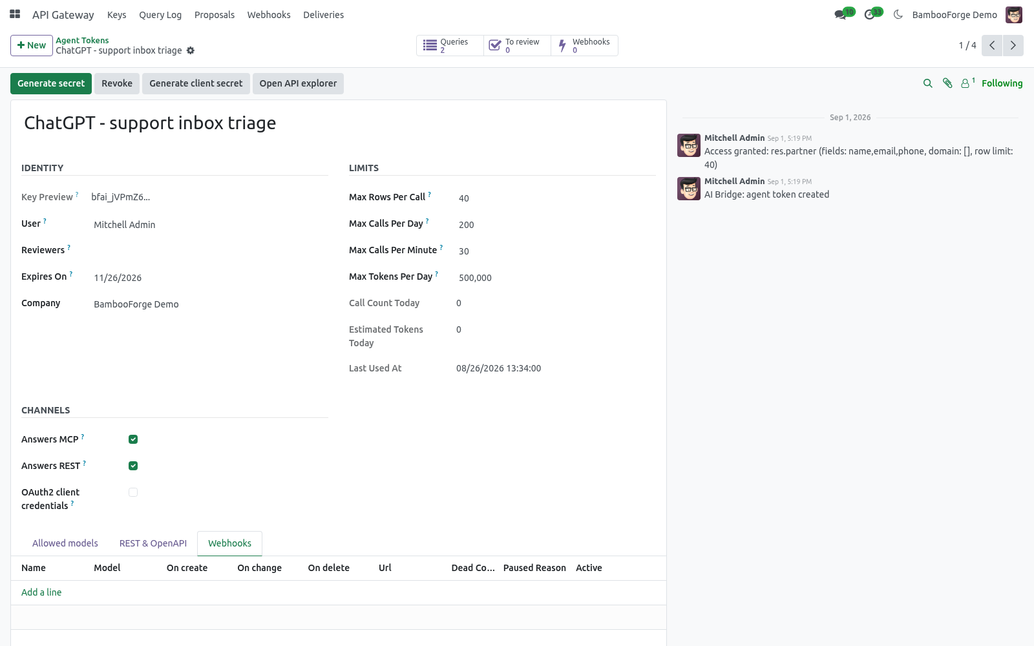The height and width of the screenshot is (646, 1034).
Task: Open Queries stat button
Action: 450,45
